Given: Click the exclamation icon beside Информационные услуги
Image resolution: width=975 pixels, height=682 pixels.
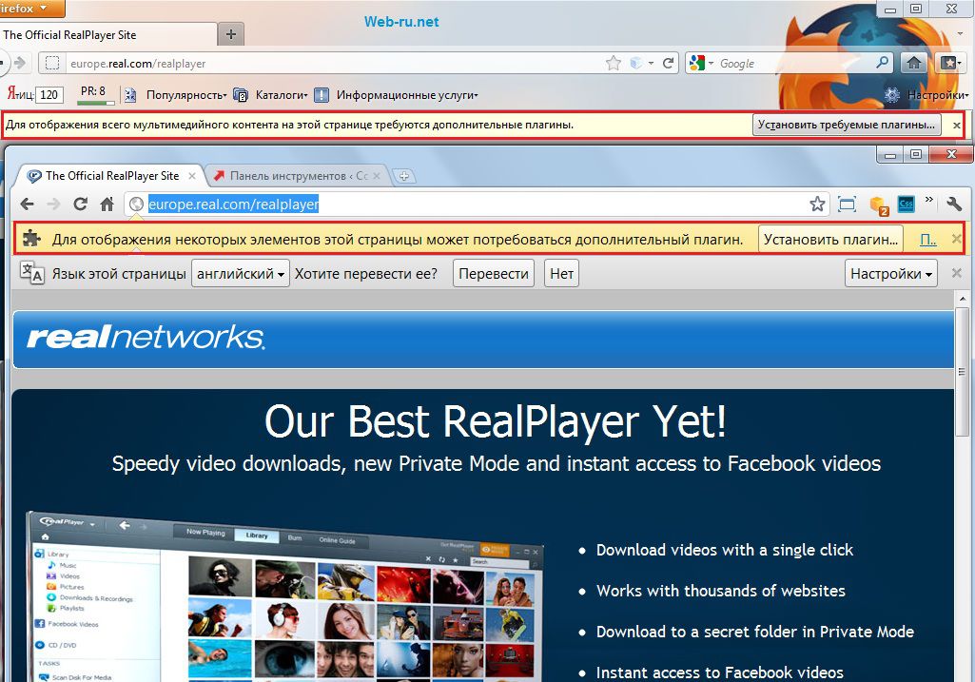Looking at the screenshot, I should (x=321, y=95).
